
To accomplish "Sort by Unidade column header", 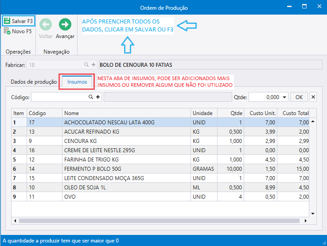I will pyautogui.click(x=204, y=113).
